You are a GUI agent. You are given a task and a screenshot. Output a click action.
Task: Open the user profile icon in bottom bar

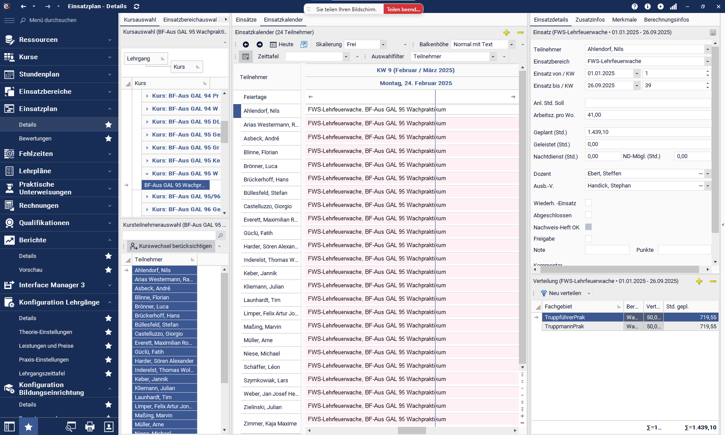[109, 427]
